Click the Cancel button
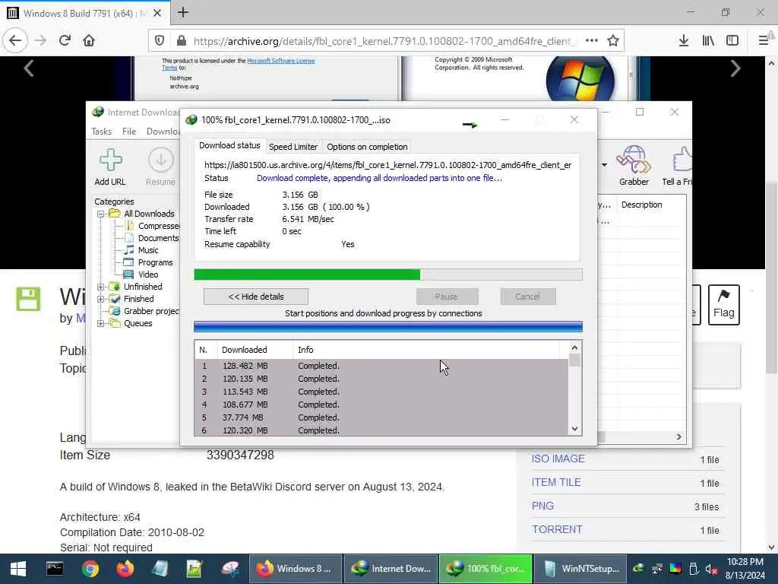The width and height of the screenshot is (778, 584). point(528,297)
